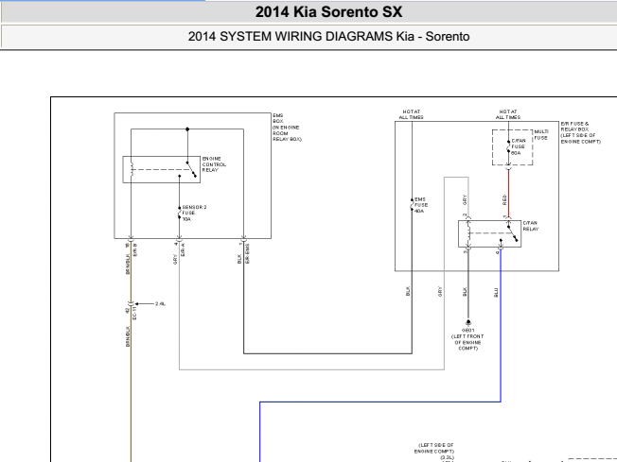Image resolution: width=617 pixels, height=462 pixels.
Task: Click the 'BLU' wire color label
Action: click(x=496, y=292)
